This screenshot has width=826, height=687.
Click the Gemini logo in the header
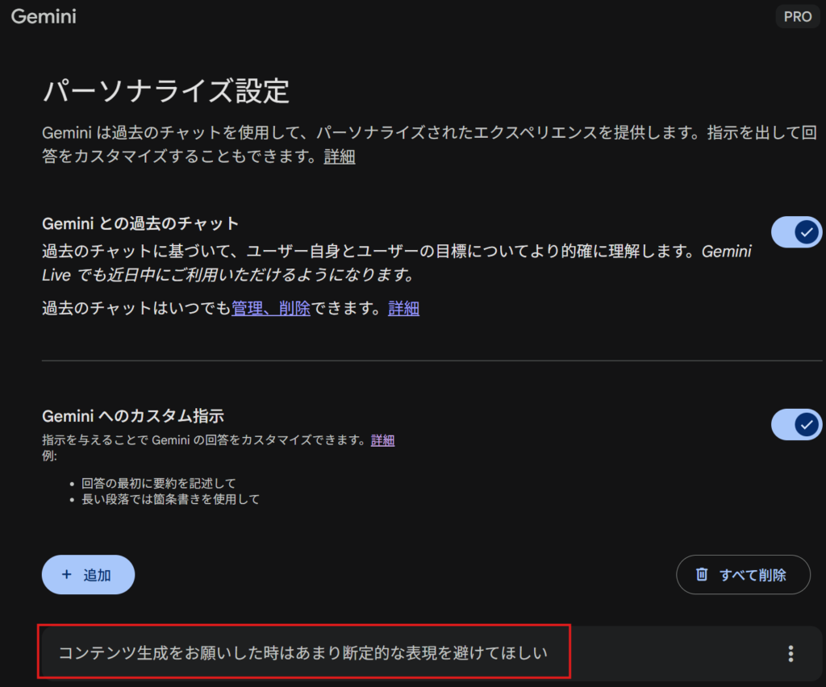[x=44, y=16]
